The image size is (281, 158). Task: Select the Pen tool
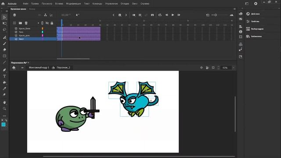click(4, 70)
